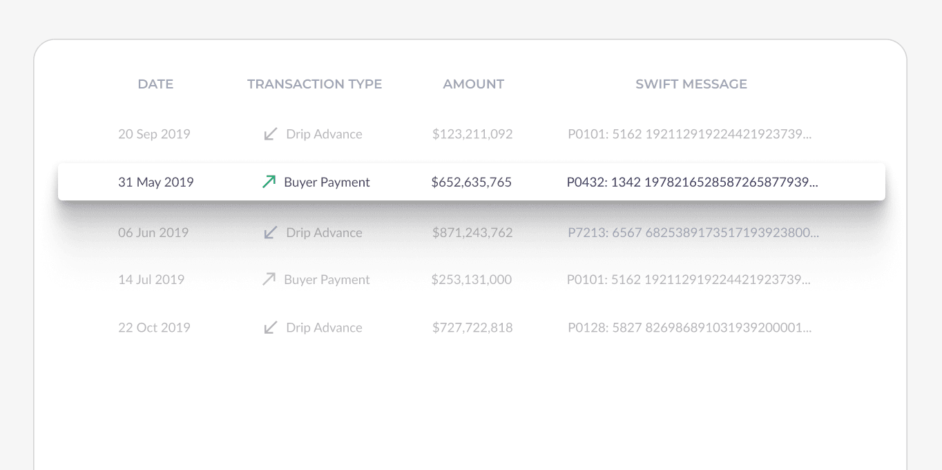Screen dimensions: 942x470
Task: Click the amount $253,131,000
Action: click(472, 280)
